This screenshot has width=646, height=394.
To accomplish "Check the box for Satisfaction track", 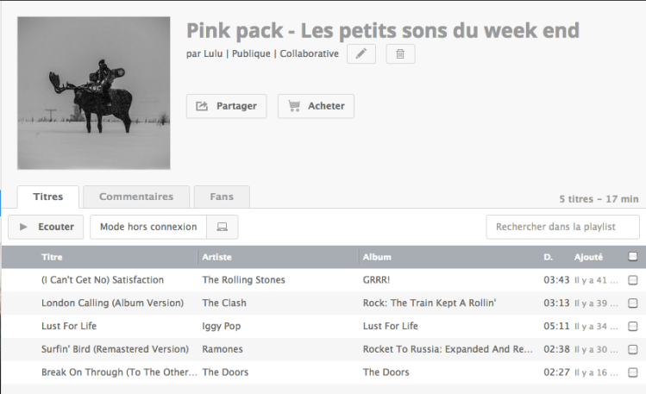I will tap(633, 280).
